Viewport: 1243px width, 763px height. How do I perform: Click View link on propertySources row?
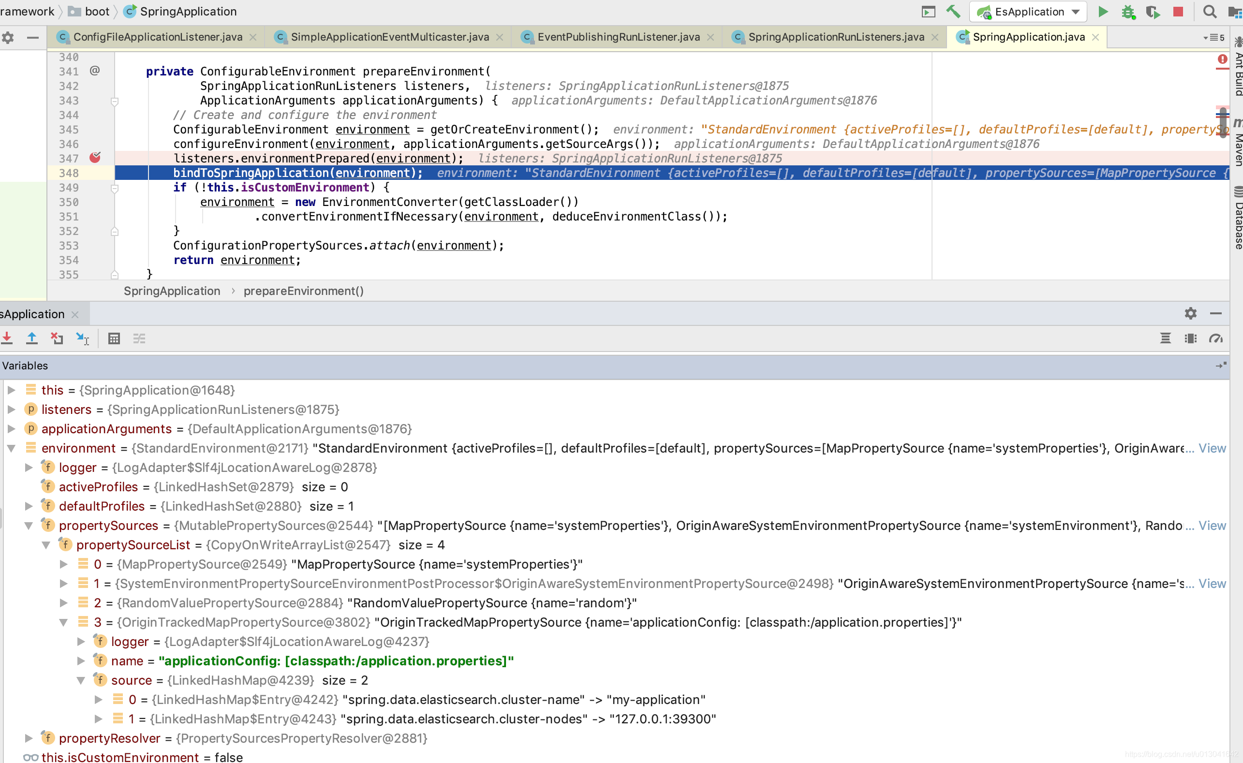pos(1212,525)
